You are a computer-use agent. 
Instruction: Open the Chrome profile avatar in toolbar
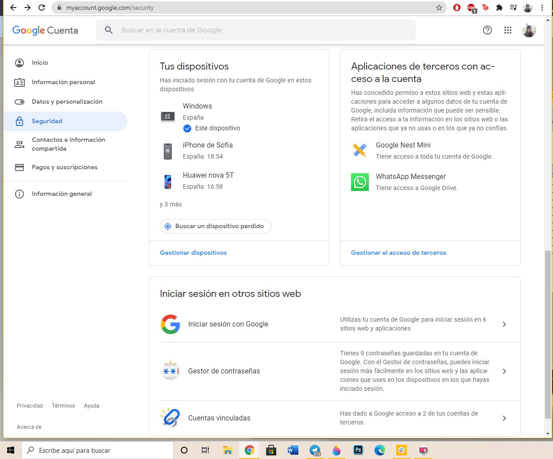528,8
